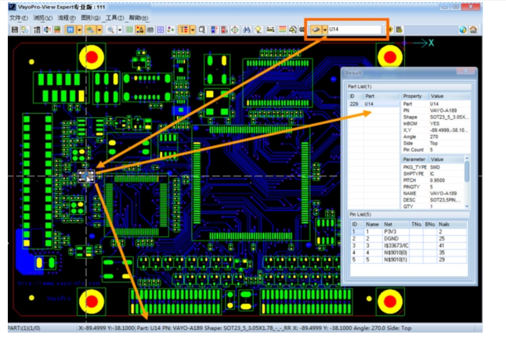This screenshot has height=337, width=506.
Task: Toggle the blue M mode button
Action: [70, 30]
